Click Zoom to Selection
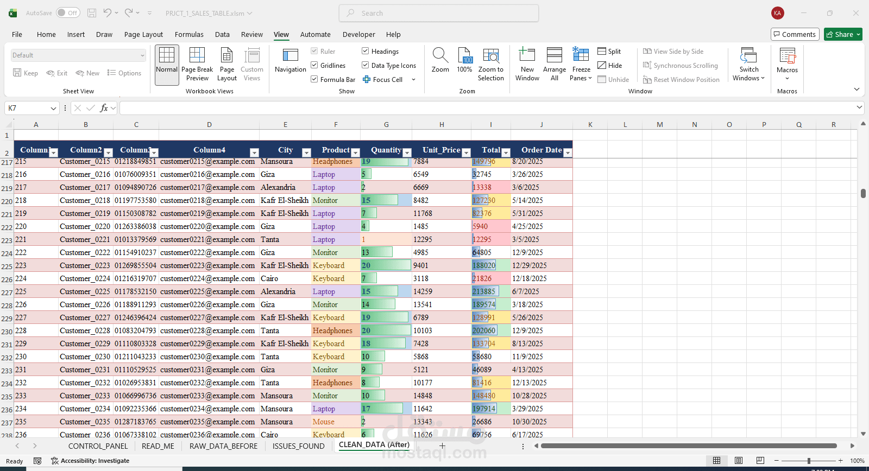Viewport: 869px width, 471px height. click(x=491, y=65)
